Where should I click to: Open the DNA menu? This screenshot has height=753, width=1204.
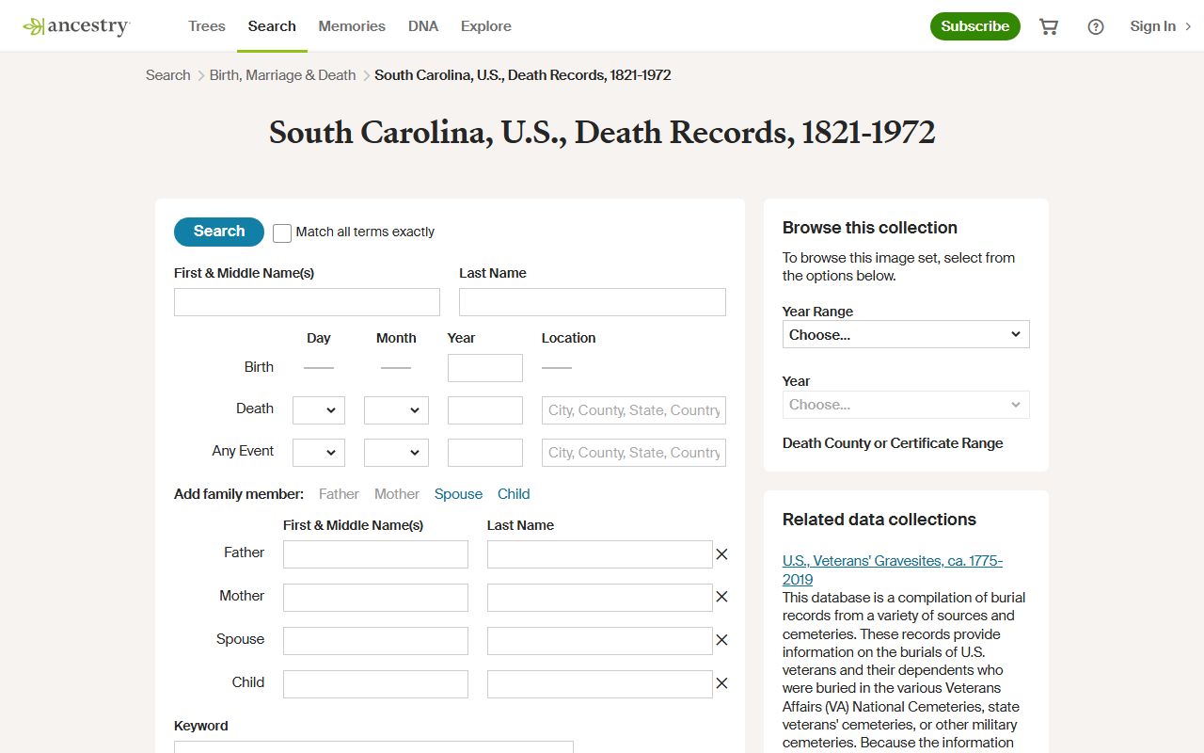click(423, 26)
